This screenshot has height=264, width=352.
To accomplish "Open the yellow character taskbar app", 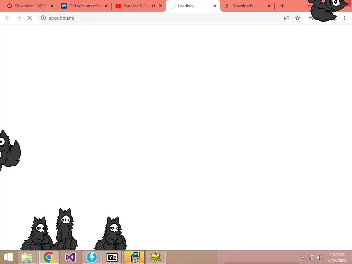I will coord(156,257).
